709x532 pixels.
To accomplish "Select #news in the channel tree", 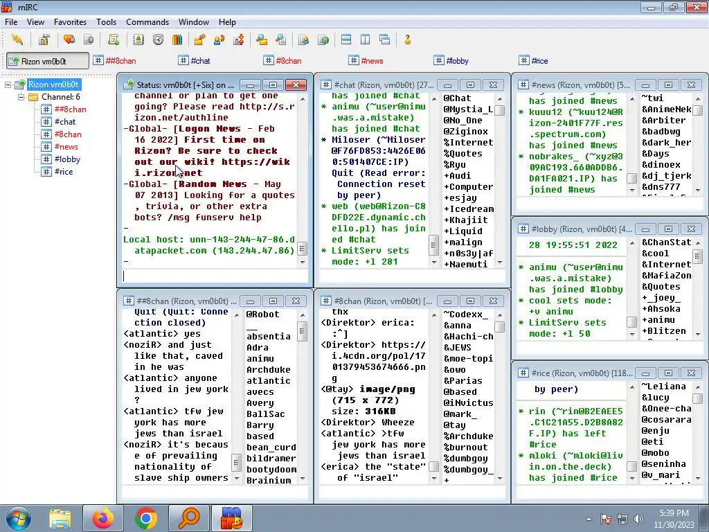I will 66,147.
